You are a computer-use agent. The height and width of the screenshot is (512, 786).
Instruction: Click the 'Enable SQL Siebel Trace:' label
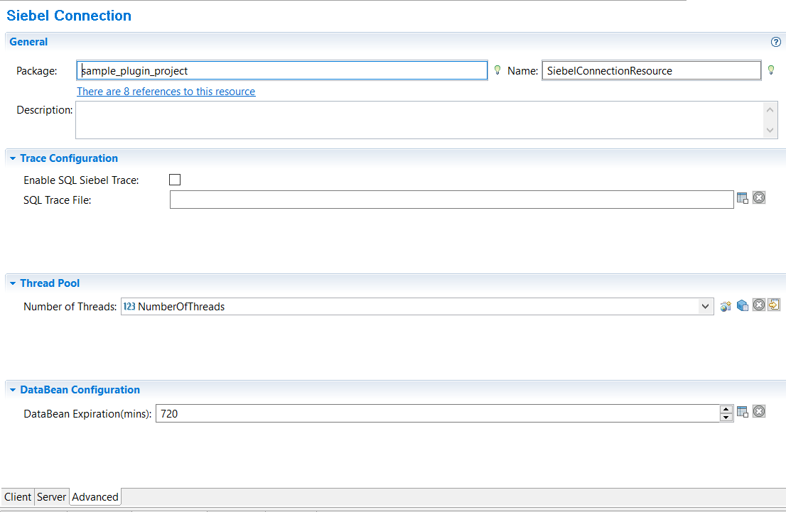[81, 180]
